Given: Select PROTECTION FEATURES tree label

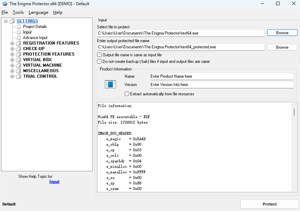Looking at the screenshot, I should tap(49, 54).
